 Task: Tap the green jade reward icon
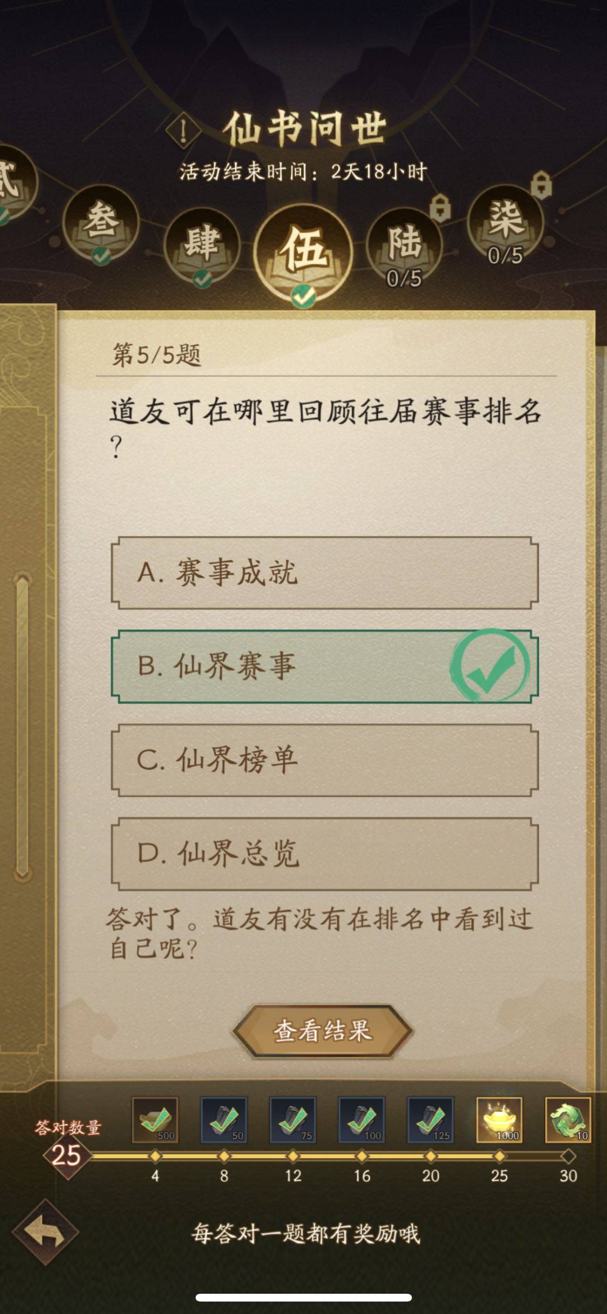(x=568, y=1119)
